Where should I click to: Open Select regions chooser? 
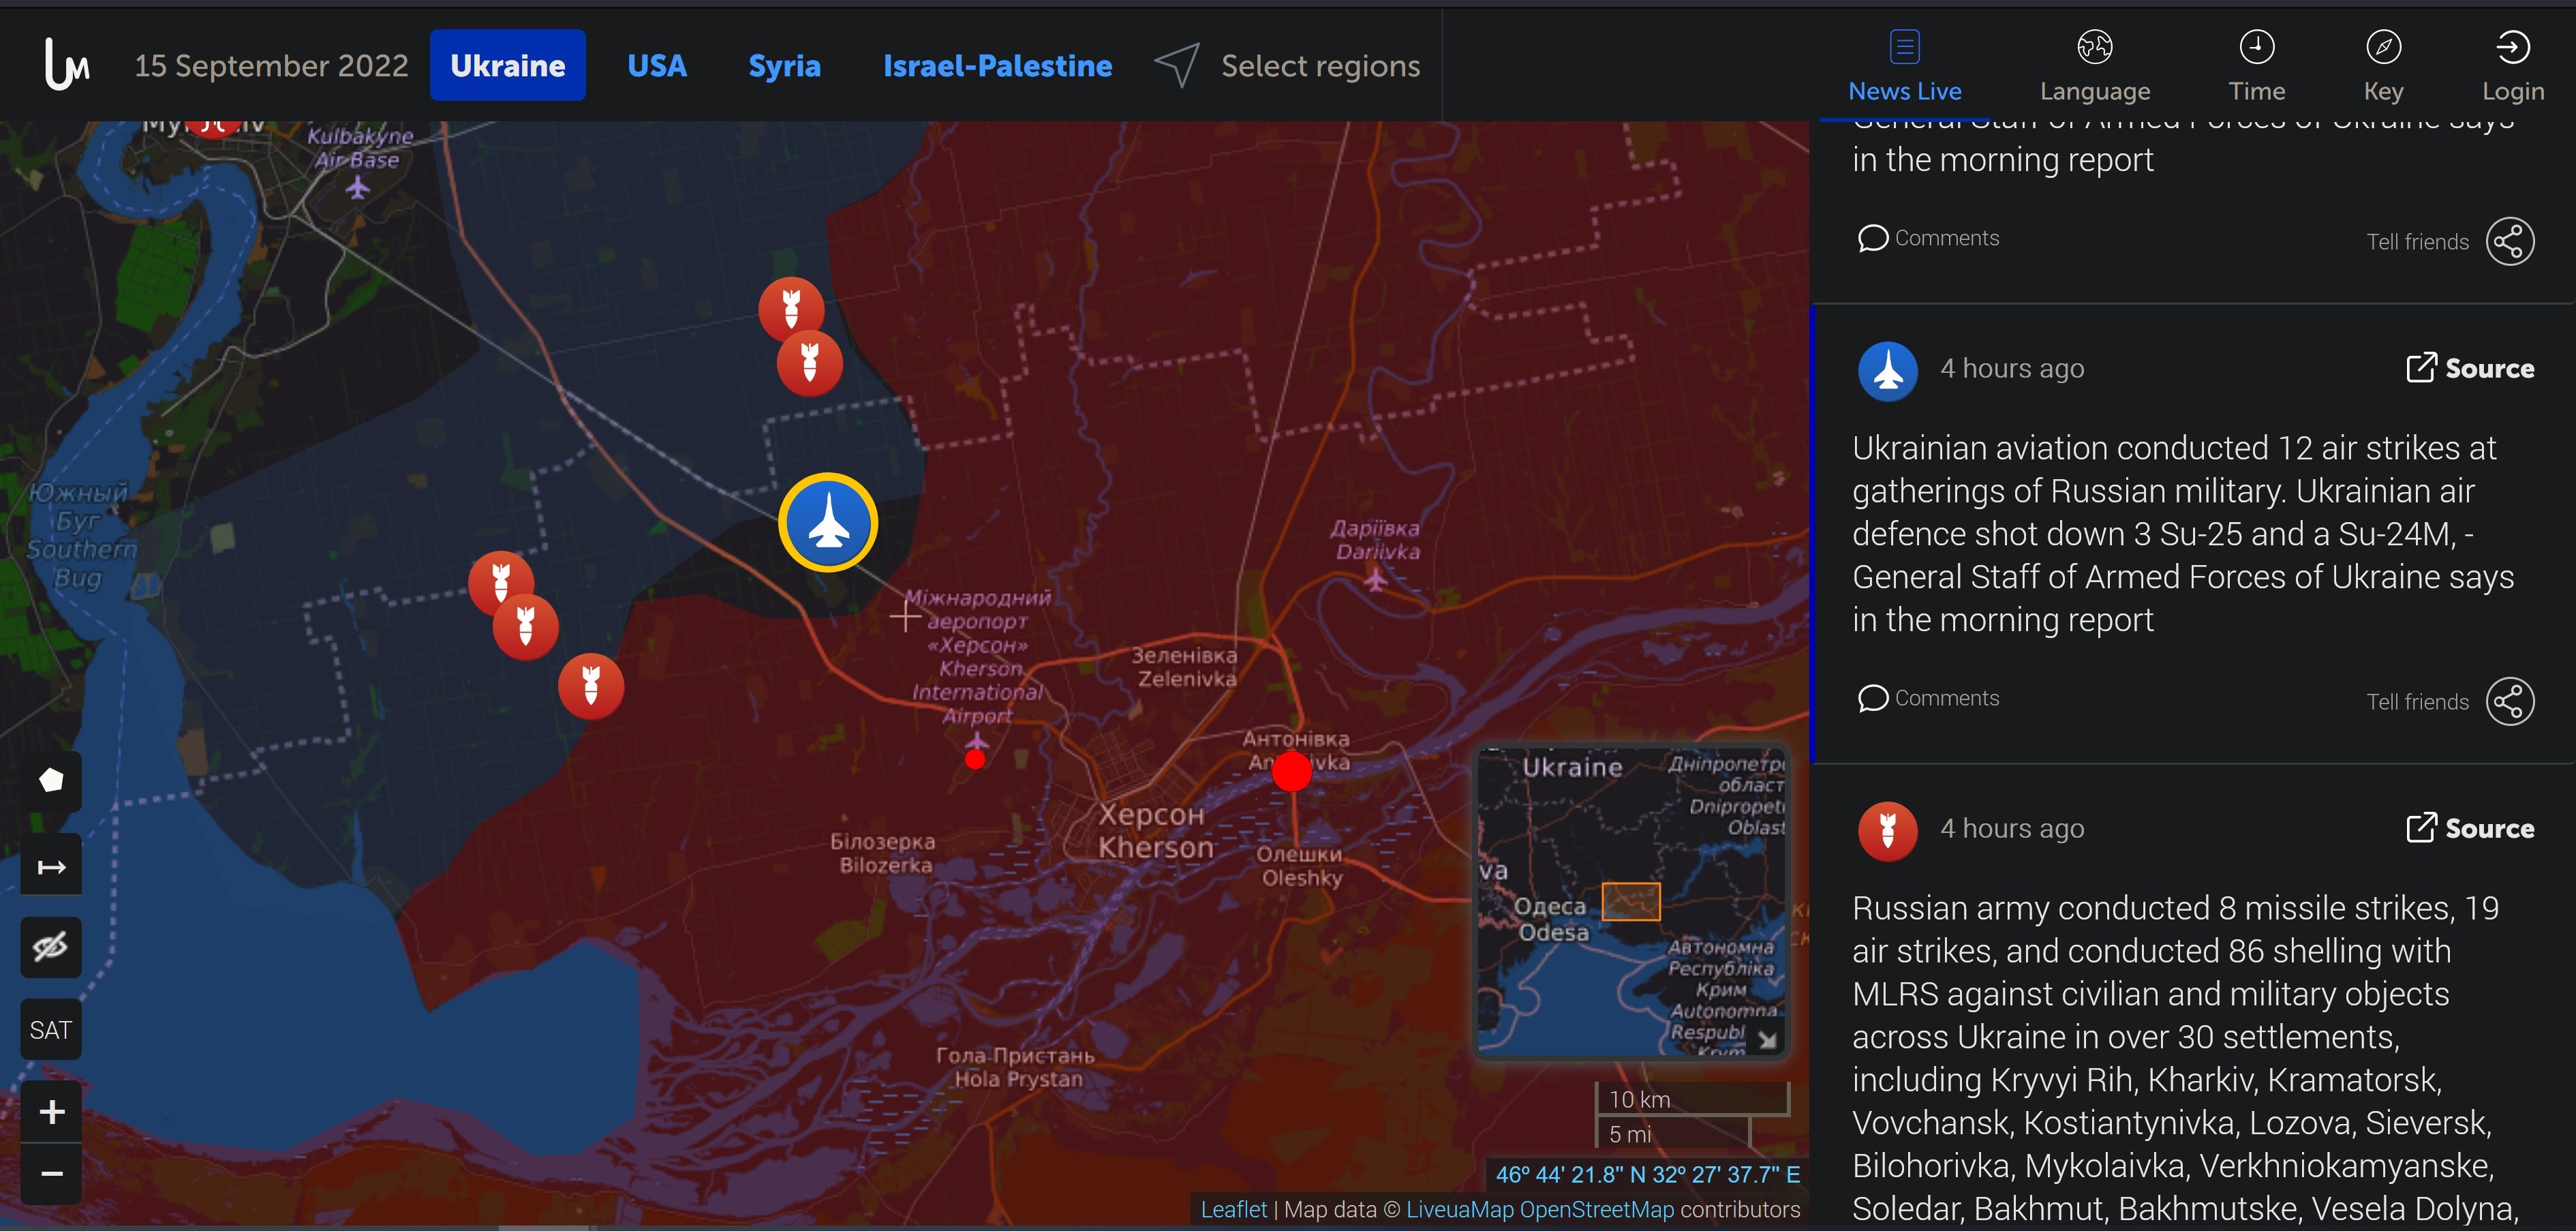point(1287,65)
